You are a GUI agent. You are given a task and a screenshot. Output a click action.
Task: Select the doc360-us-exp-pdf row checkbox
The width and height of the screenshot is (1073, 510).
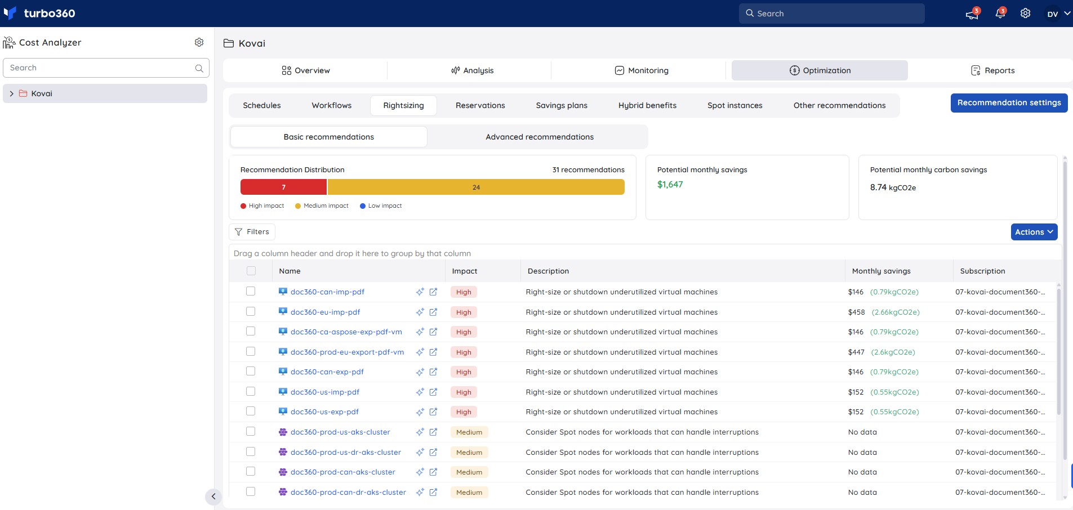[x=251, y=411]
